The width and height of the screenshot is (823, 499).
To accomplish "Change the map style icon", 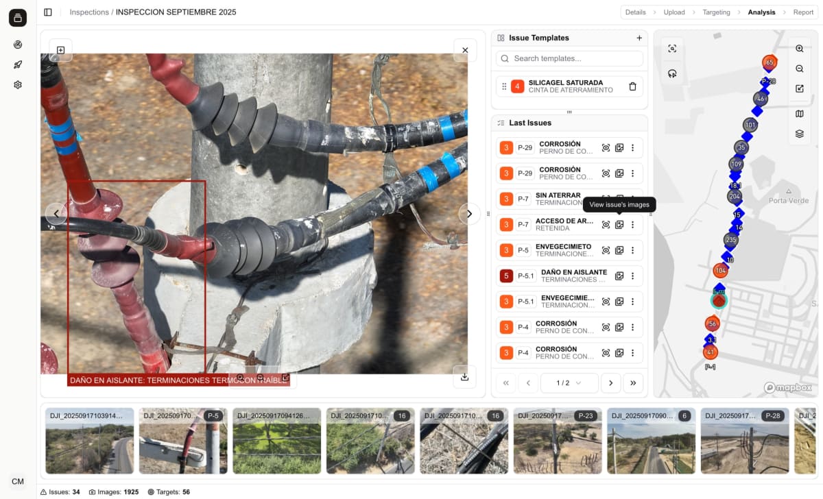I will 800,114.
